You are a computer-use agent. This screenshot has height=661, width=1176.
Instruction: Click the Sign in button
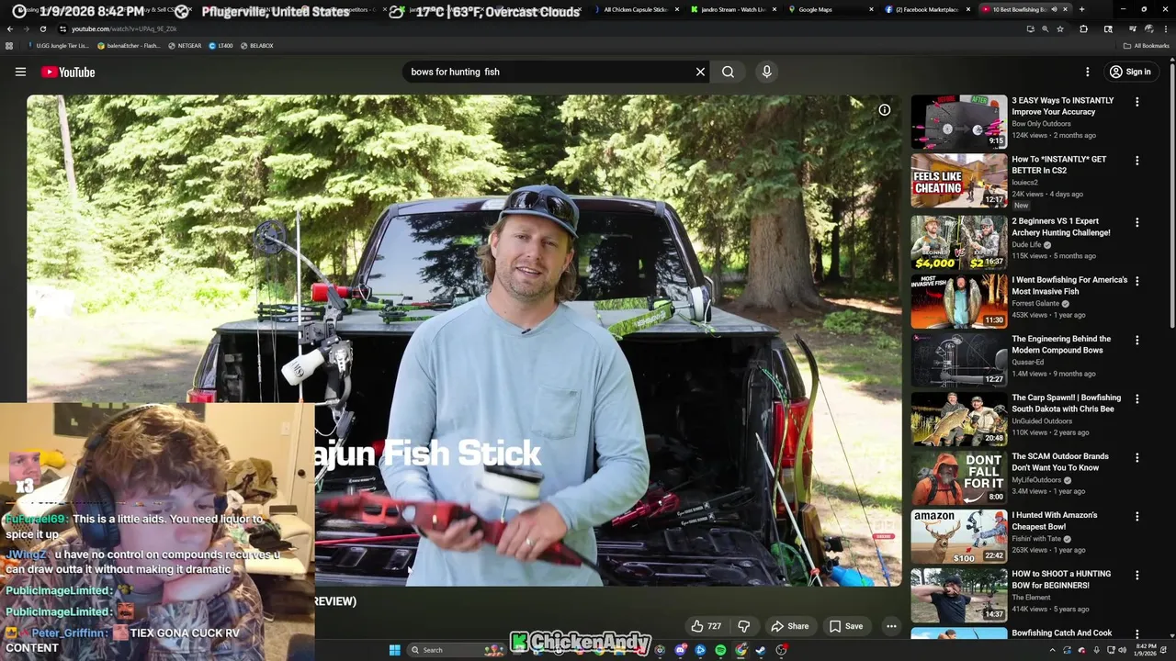(1129, 72)
